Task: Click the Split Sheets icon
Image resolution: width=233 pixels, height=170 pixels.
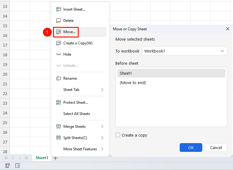Action: tap(59, 138)
